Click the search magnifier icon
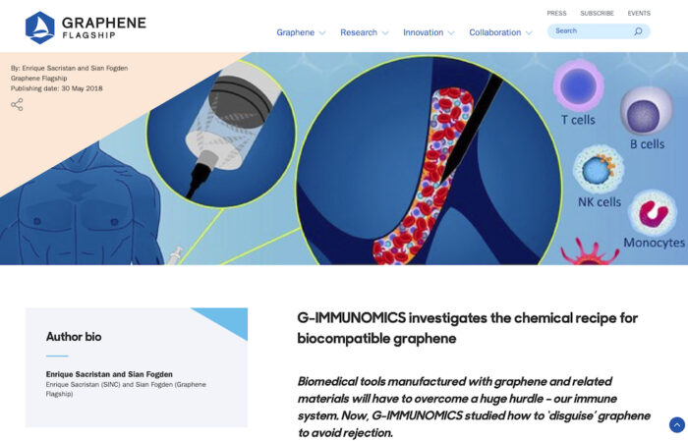 [x=638, y=31]
